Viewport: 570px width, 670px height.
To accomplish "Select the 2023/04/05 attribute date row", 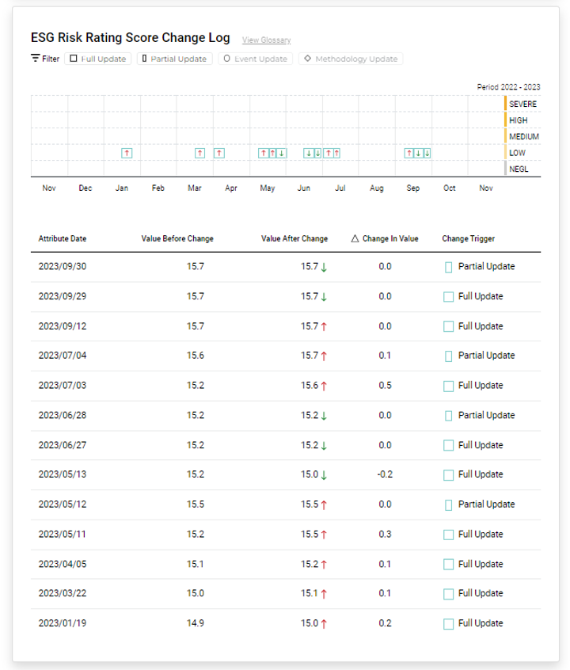I will [x=63, y=564].
